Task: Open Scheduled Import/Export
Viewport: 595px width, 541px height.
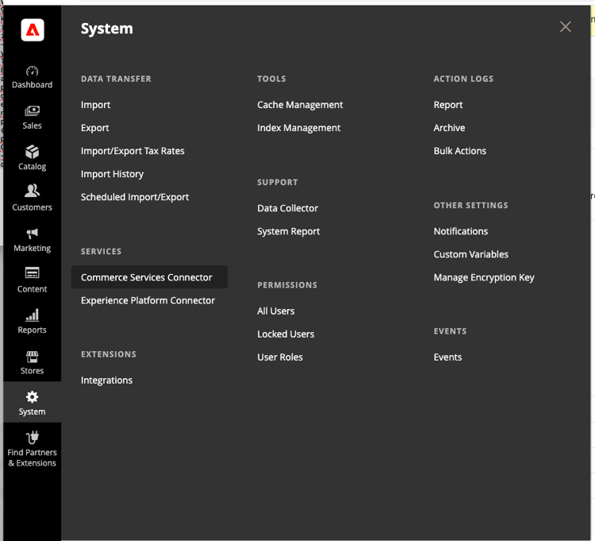Action: (x=135, y=197)
